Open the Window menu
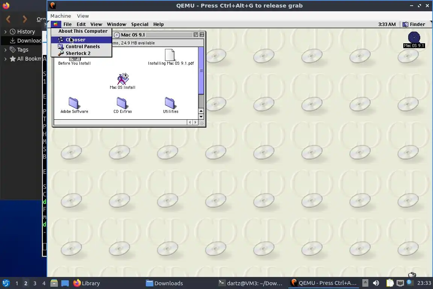Image resolution: width=433 pixels, height=289 pixels. pos(117,24)
